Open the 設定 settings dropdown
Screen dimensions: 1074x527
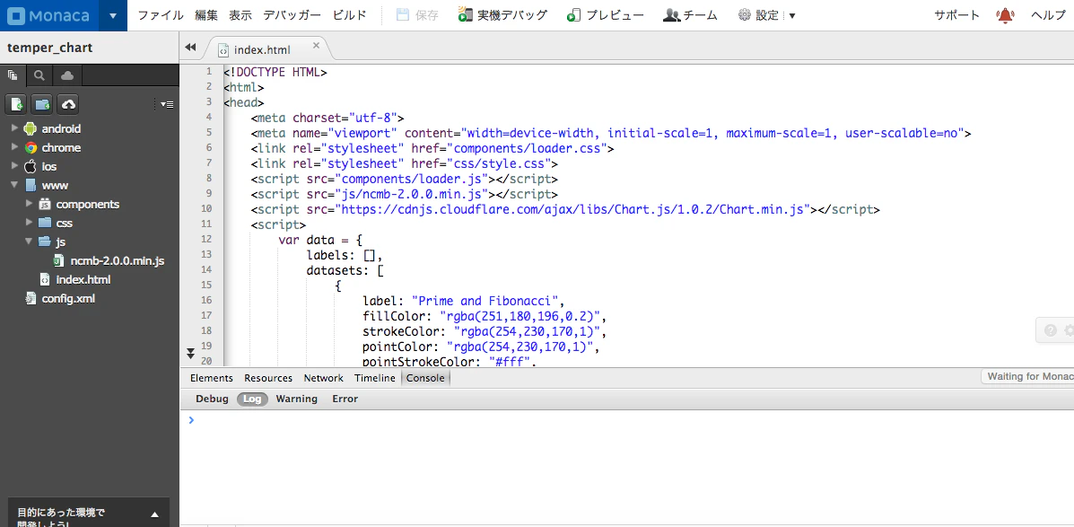766,15
